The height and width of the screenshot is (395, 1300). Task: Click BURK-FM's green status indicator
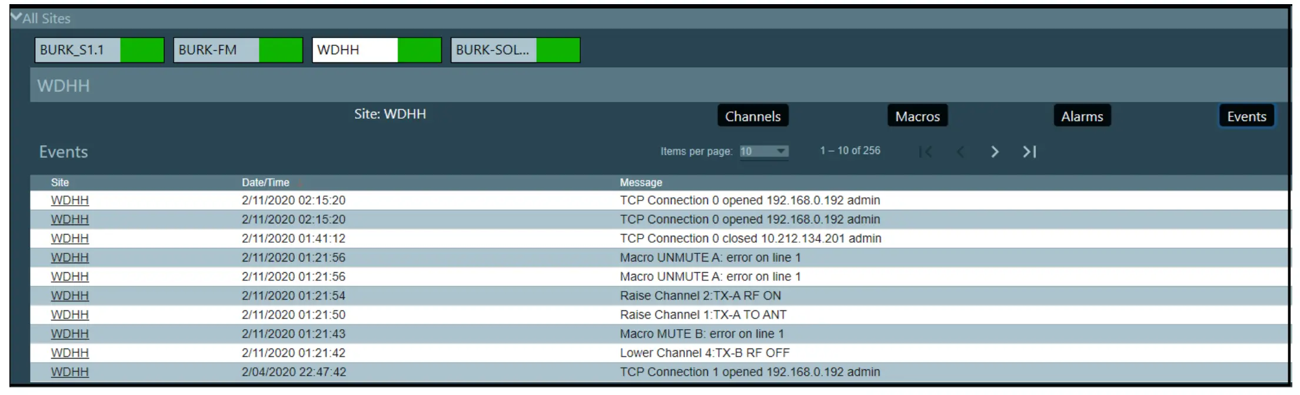pyautogui.click(x=279, y=50)
